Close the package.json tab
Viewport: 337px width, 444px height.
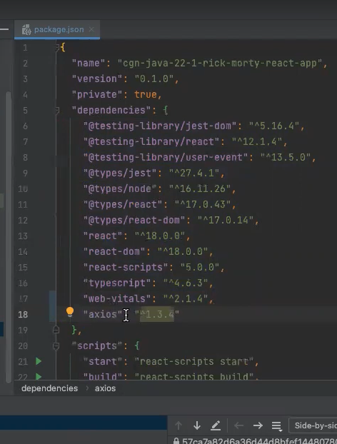(x=91, y=29)
